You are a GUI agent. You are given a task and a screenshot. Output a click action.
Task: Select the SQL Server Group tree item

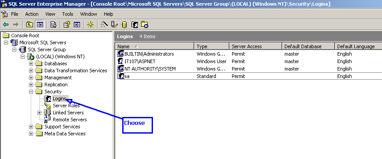tap(47, 49)
